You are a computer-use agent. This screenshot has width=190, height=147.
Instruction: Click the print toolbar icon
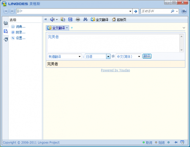pyautogui.click(x=78, y=19)
